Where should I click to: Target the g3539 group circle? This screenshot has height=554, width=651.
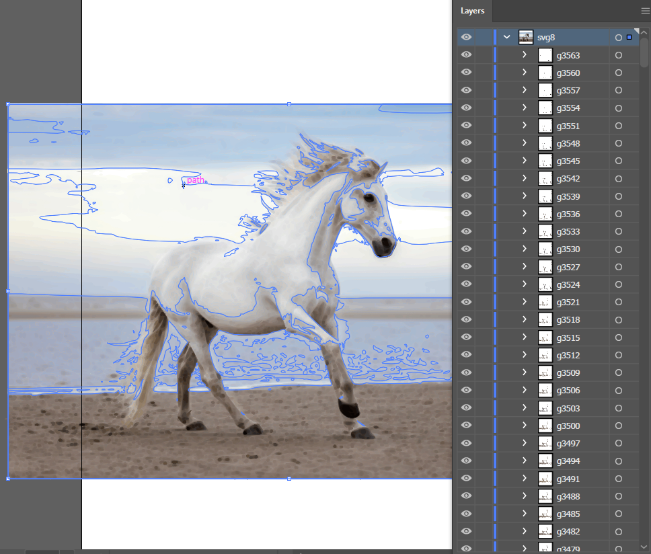[619, 196]
